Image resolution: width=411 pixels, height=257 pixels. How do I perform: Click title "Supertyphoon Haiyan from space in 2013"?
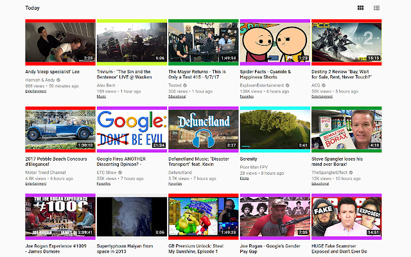(125, 249)
